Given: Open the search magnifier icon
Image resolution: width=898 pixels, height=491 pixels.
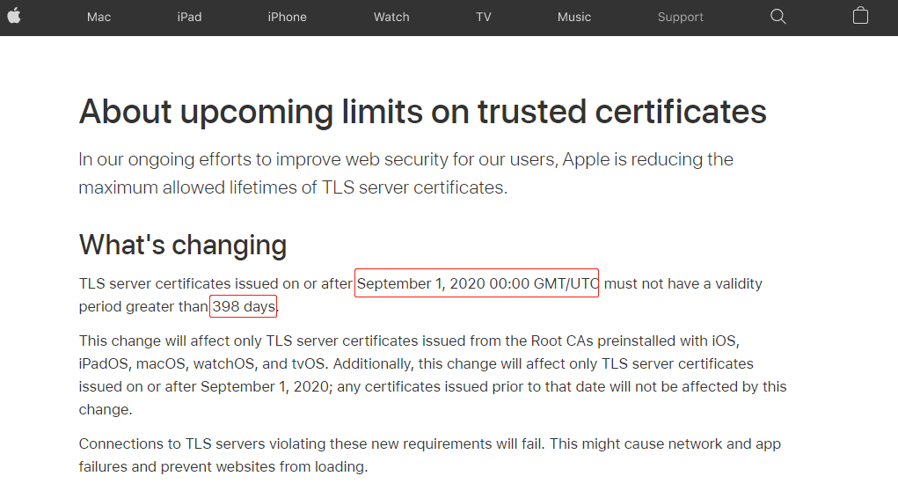Looking at the screenshot, I should click(x=778, y=17).
